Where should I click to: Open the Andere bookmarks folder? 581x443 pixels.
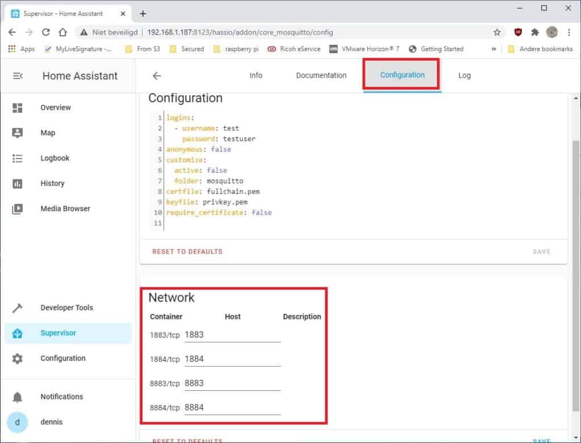(540, 49)
